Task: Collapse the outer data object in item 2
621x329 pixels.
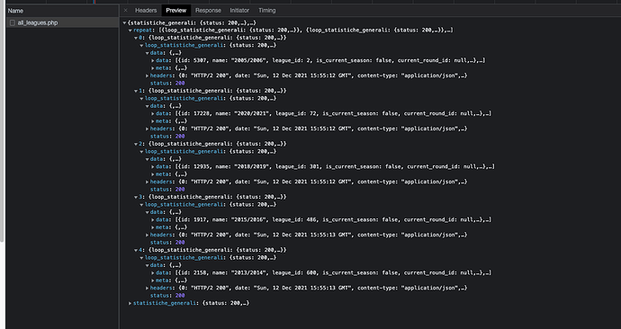Action: tap(147, 159)
